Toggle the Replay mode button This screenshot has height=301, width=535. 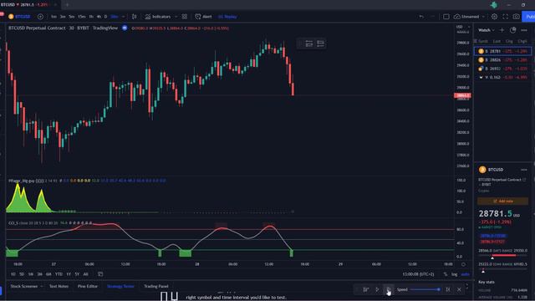tap(227, 17)
